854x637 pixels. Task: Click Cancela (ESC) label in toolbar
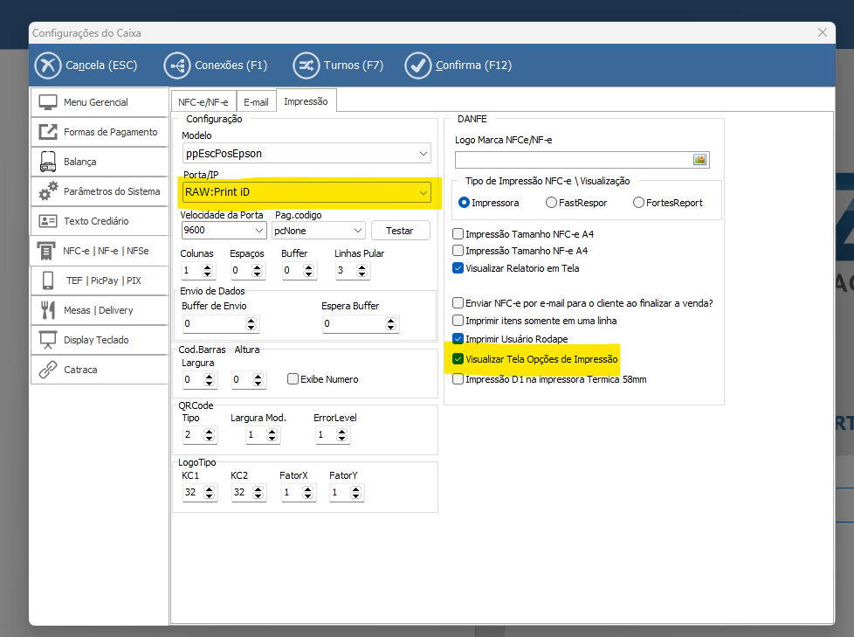tap(101, 66)
